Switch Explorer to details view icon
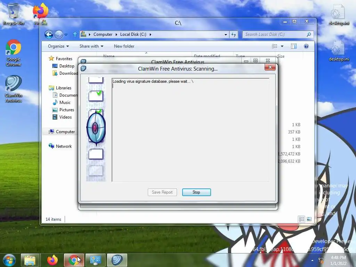356x267 pixels. (301, 219)
